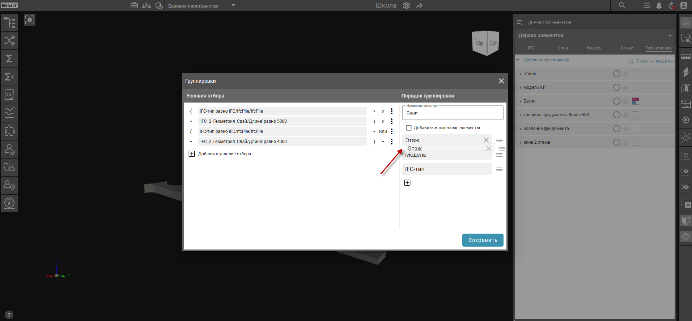The width and height of the screenshot is (692, 321).
Task: Enable 'Добавить вложенные элементы' checkbox
Action: [x=409, y=128]
